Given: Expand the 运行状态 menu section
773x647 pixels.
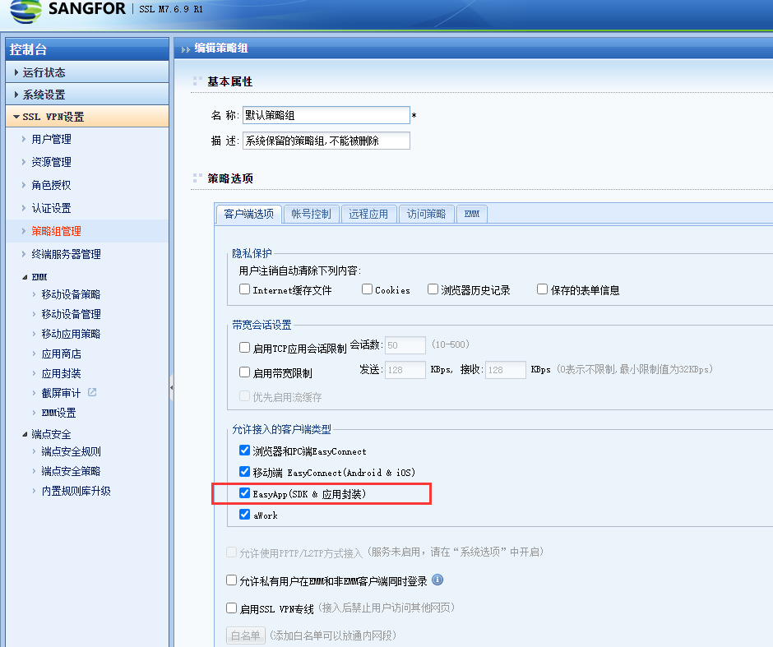Looking at the screenshot, I should tap(87, 72).
